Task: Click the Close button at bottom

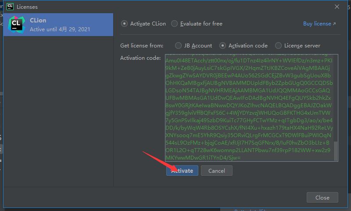Action: coord(322,197)
